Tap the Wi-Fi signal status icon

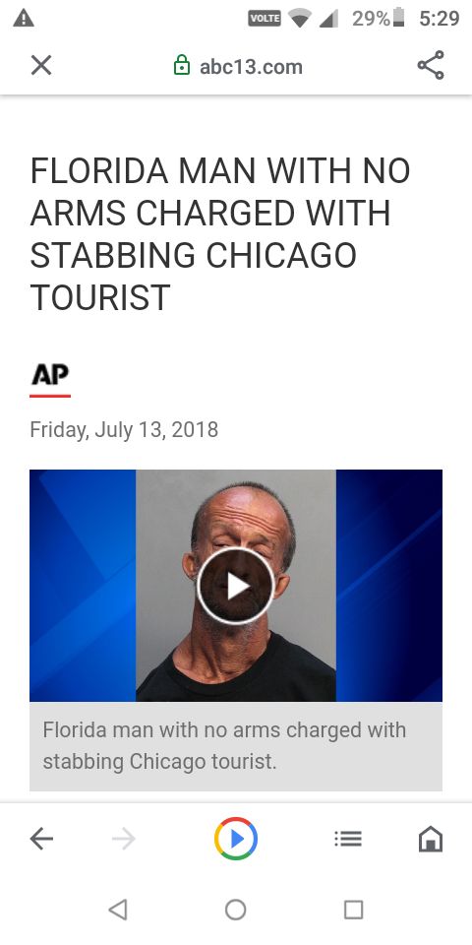click(x=300, y=20)
